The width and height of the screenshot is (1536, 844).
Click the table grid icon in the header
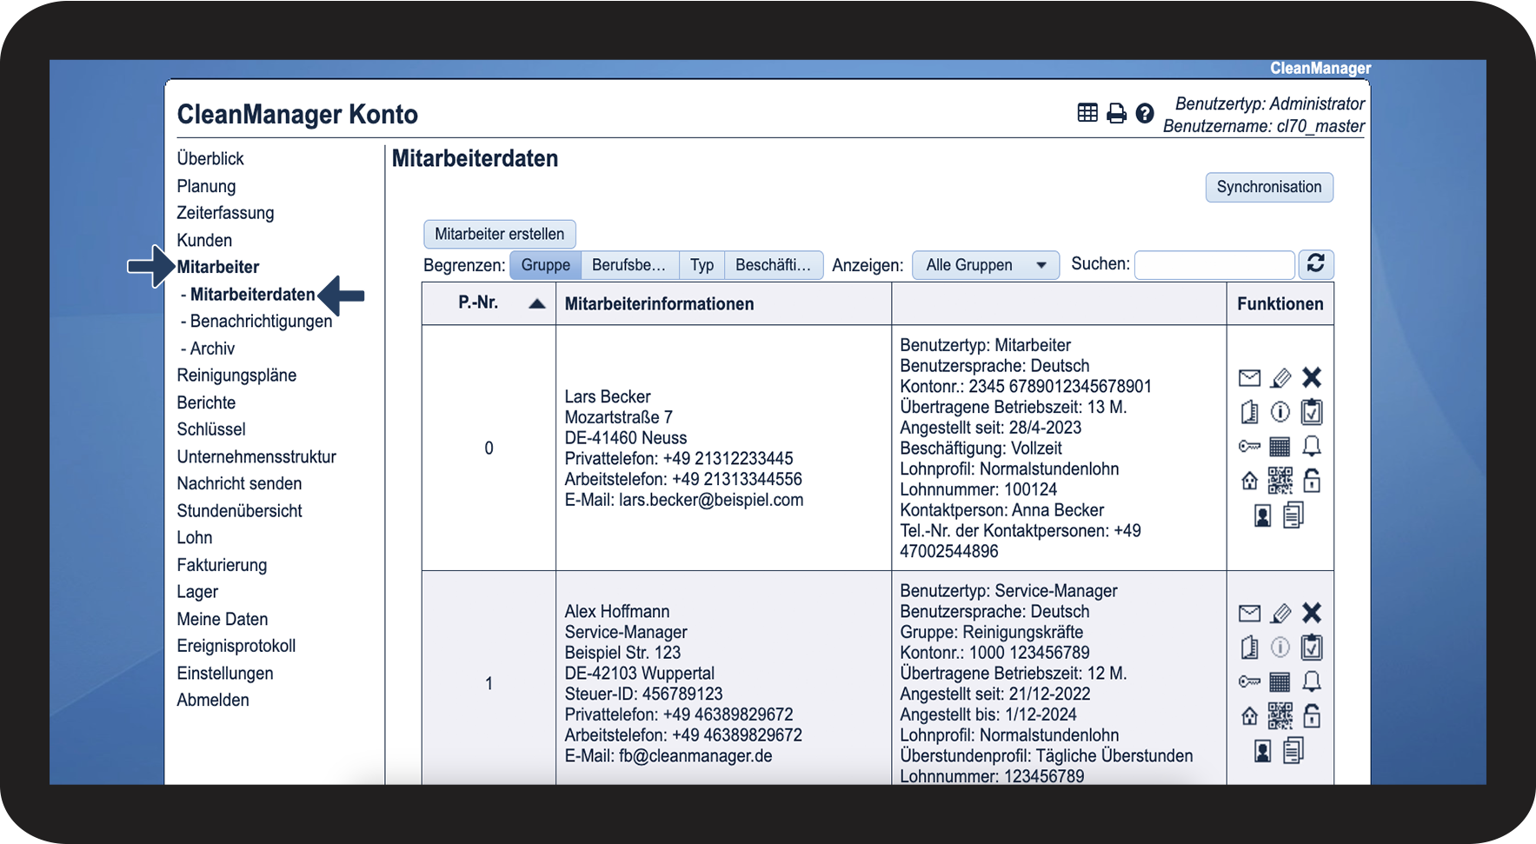pos(1087,113)
